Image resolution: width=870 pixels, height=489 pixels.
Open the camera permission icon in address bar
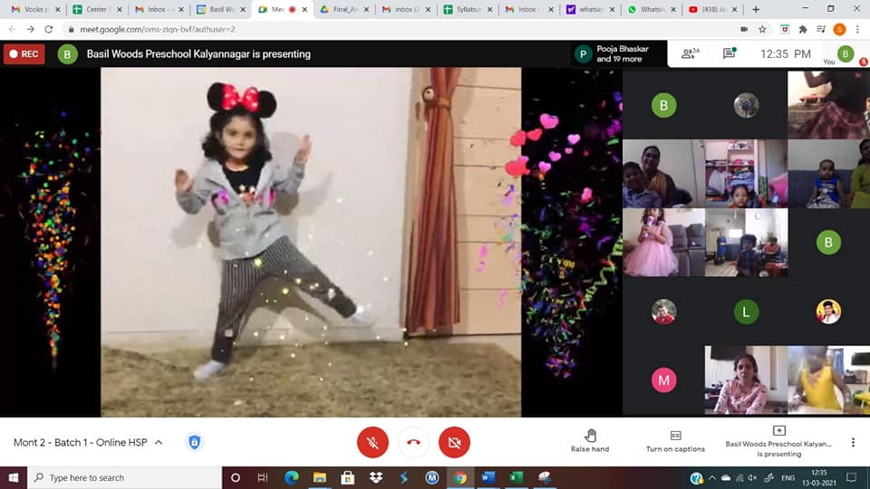click(x=744, y=29)
